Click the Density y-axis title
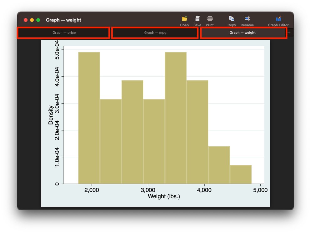The width and height of the screenshot is (311, 233). coord(51,115)
